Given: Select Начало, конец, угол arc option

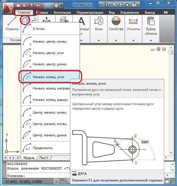Looking at the screenshot, I should pos(50,77).
